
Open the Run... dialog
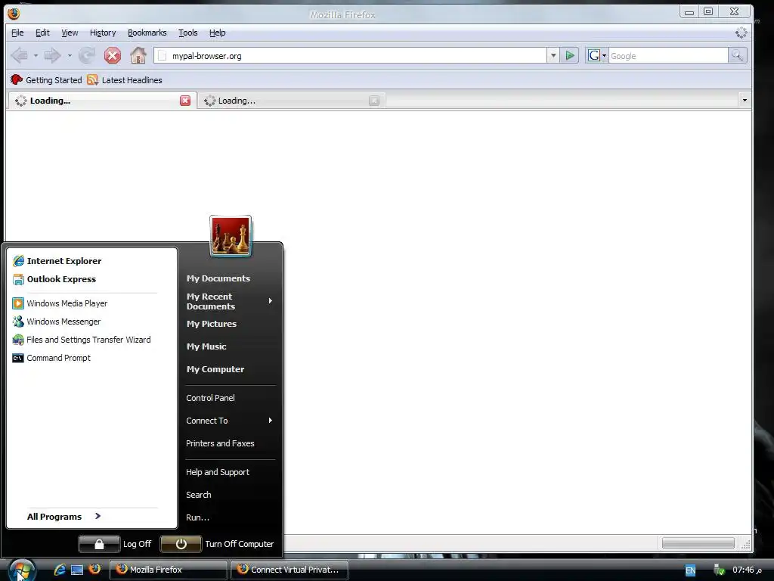click(197, 517)
